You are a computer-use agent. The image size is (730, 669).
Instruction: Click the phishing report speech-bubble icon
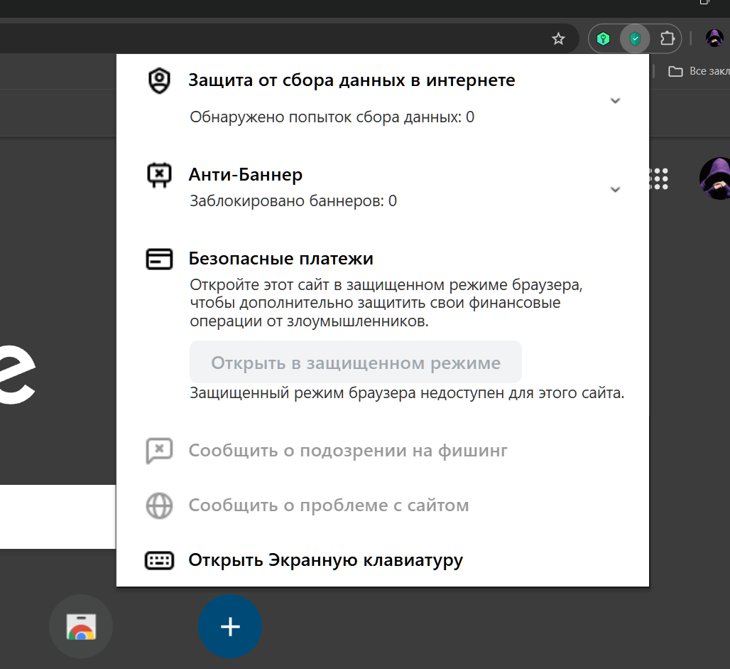coord(159,451)
